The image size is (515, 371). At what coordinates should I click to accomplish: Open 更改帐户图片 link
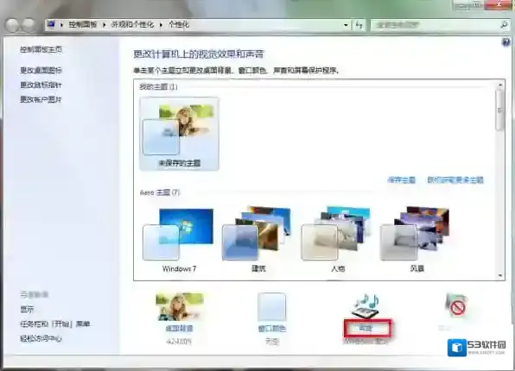pos(41,99)
